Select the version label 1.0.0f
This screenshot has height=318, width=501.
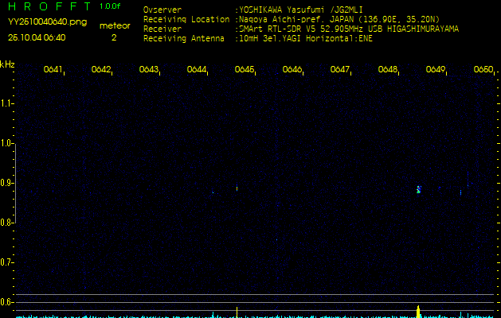click(110, 6)
